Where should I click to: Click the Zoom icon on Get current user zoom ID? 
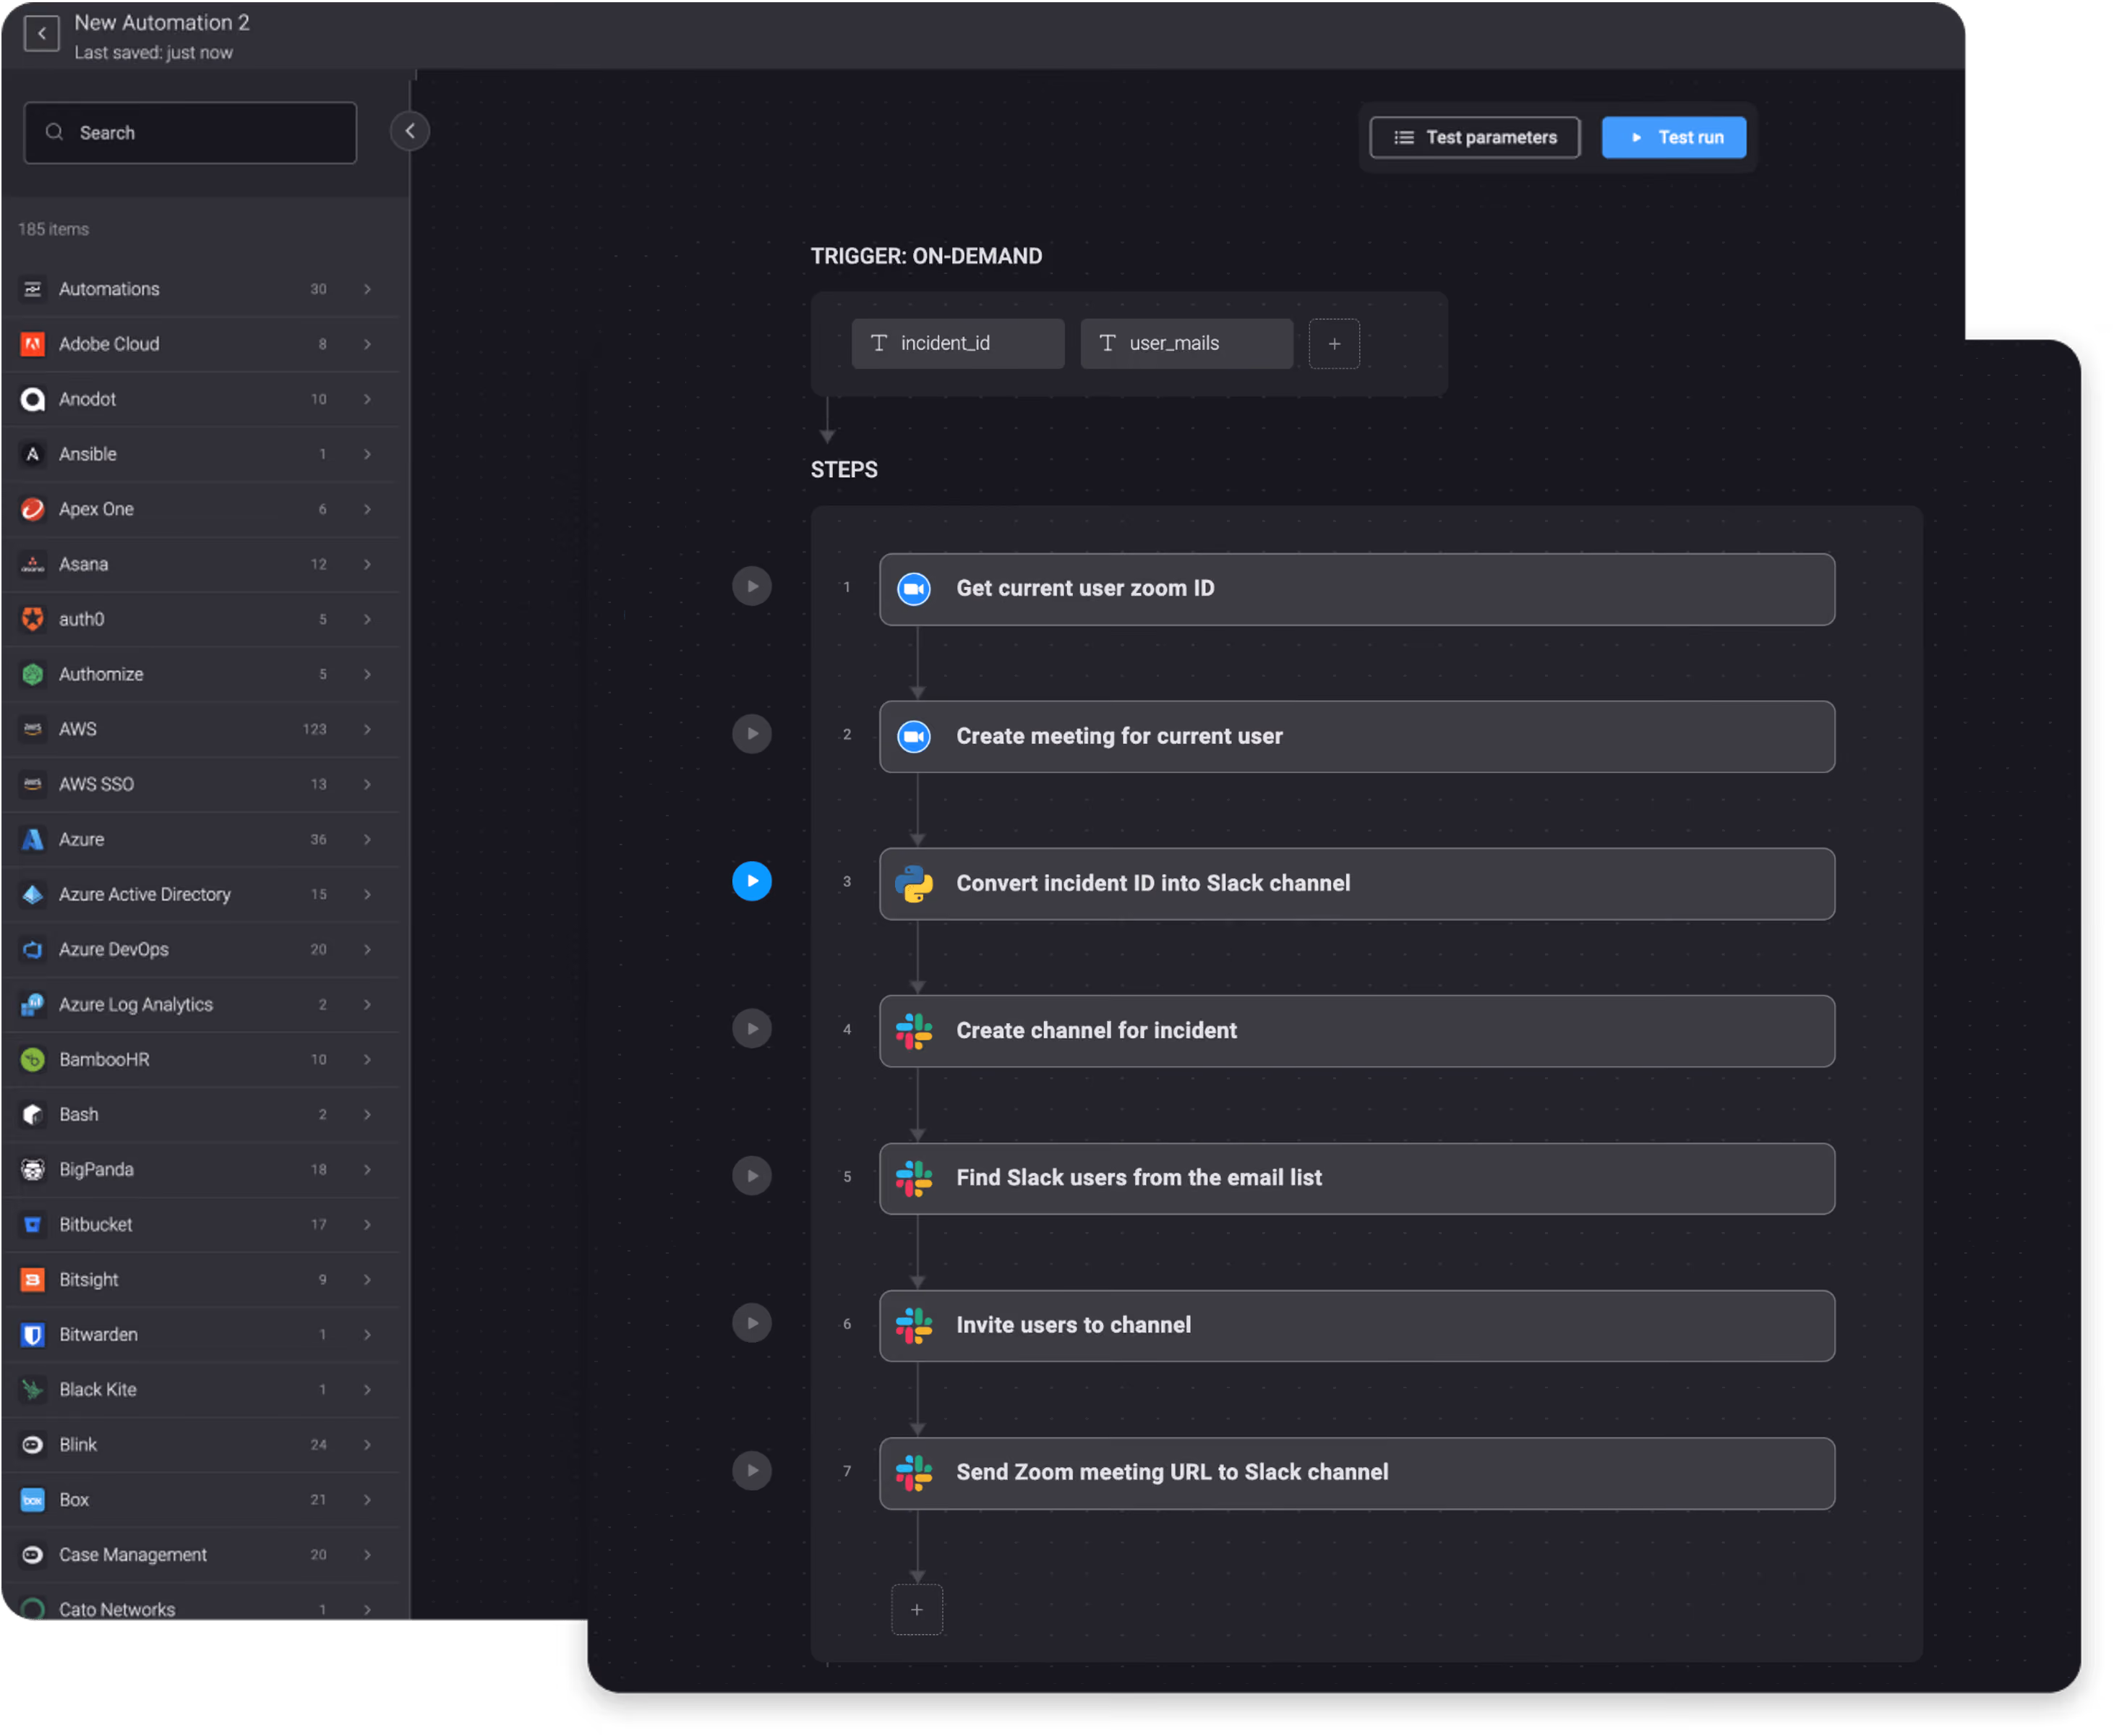(915, 590)
